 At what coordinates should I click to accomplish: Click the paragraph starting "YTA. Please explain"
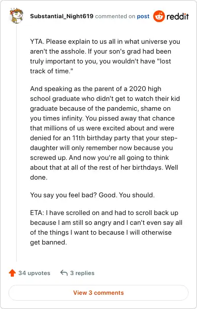point(105,56)
